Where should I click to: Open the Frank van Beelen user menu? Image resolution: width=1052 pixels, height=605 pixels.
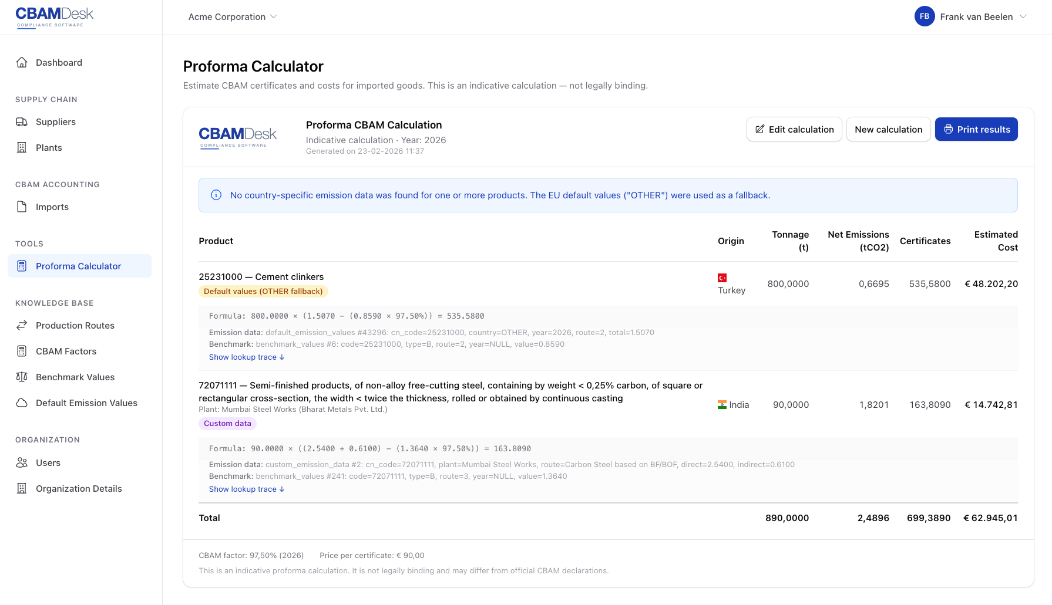point(970,17)
